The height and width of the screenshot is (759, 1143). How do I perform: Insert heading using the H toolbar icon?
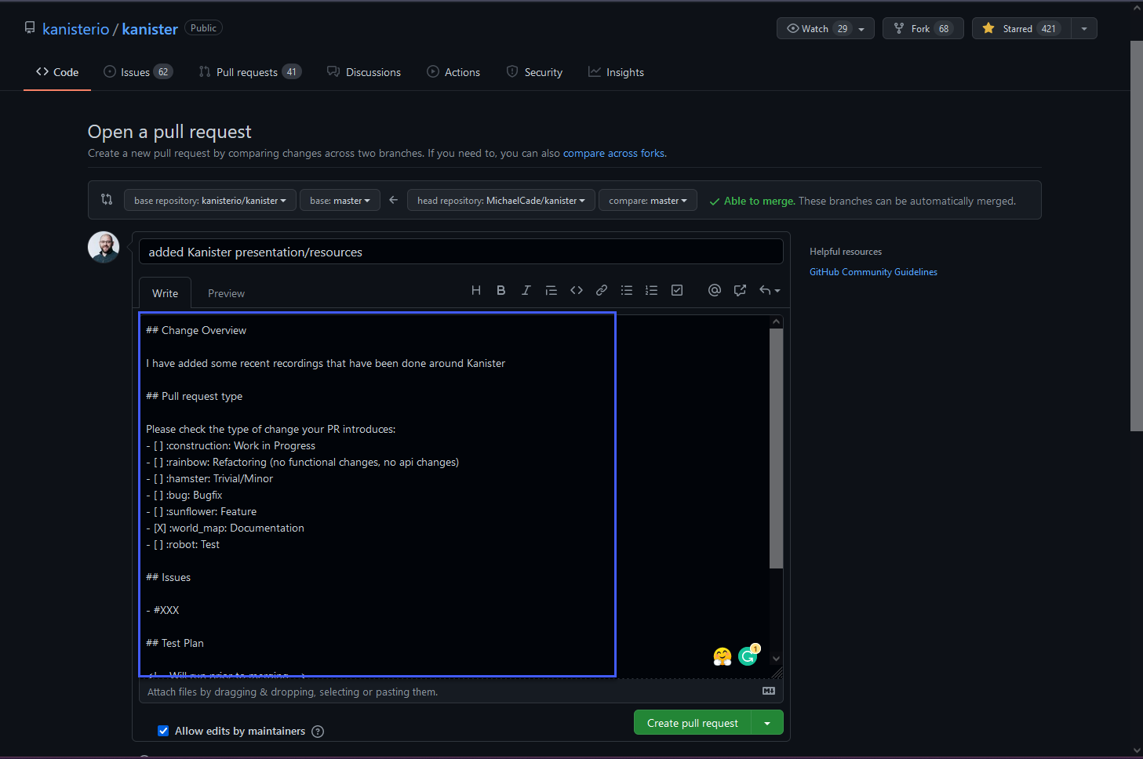475,290
